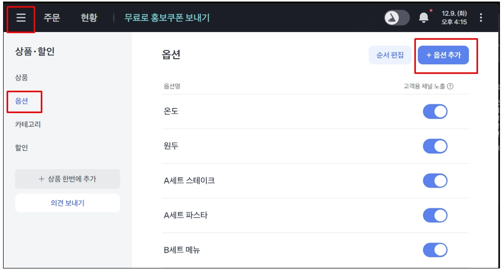Open the 할인 sidebar item

tap(21, 148)
